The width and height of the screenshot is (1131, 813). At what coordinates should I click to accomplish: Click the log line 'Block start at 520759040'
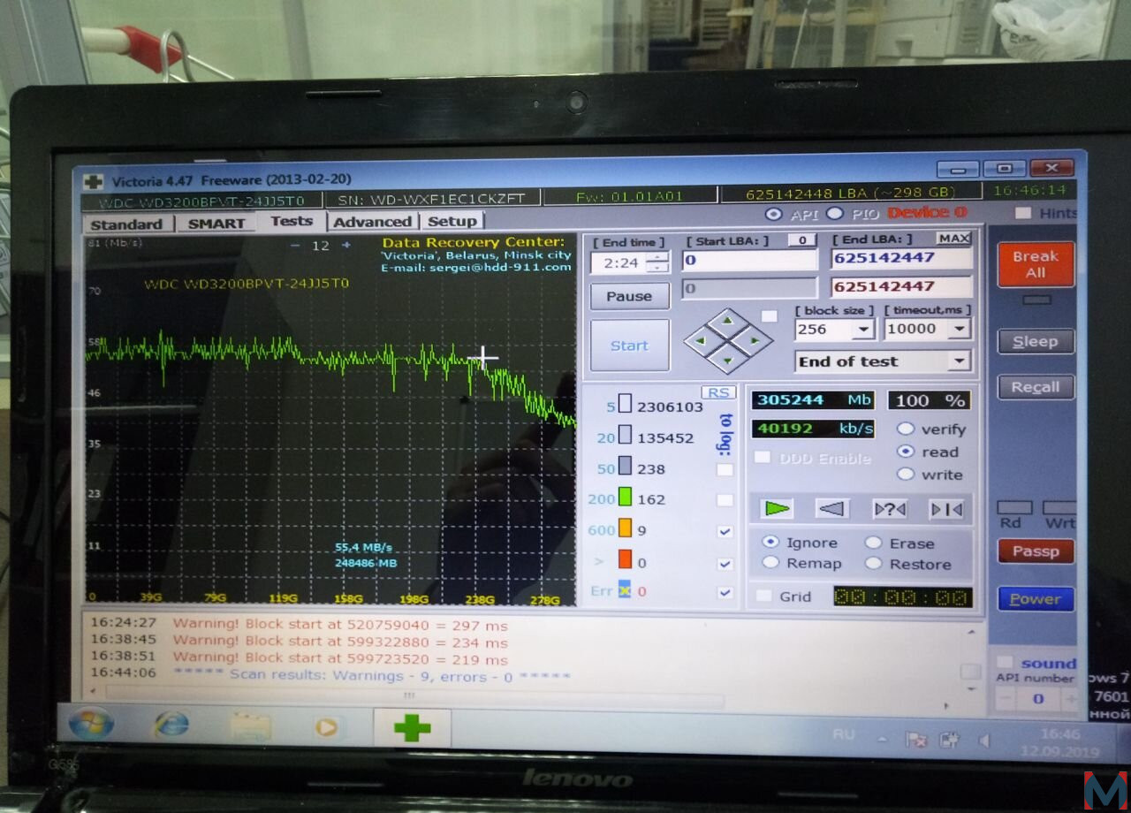(341, 626)
